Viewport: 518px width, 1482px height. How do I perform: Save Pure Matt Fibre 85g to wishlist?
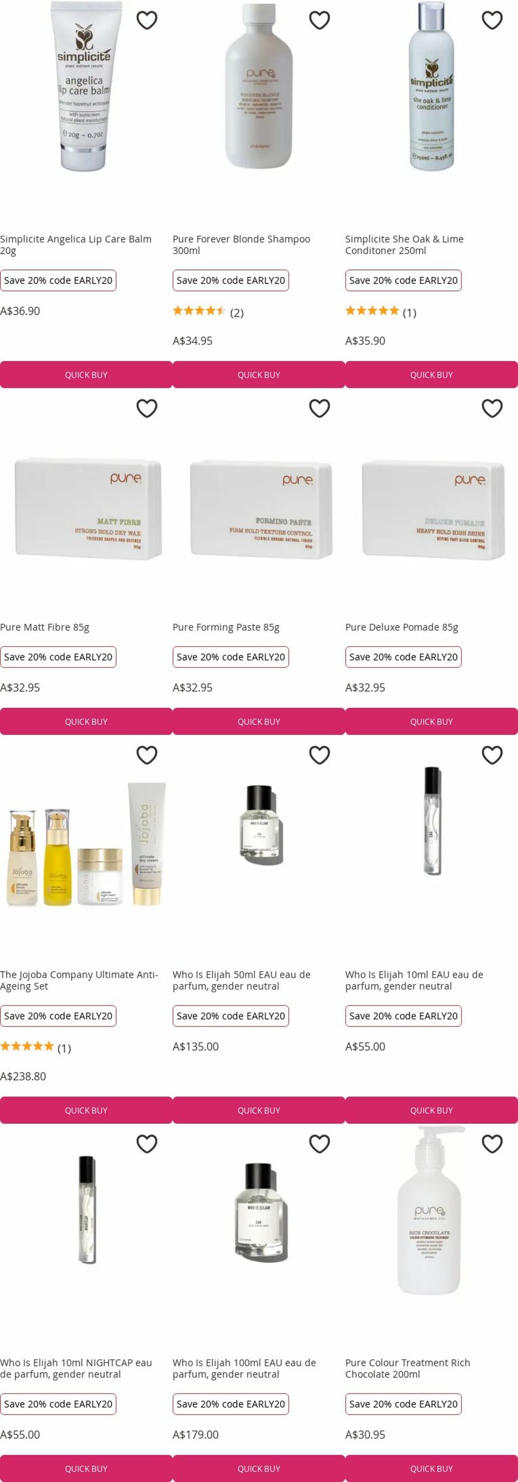[x=147, y=408]
